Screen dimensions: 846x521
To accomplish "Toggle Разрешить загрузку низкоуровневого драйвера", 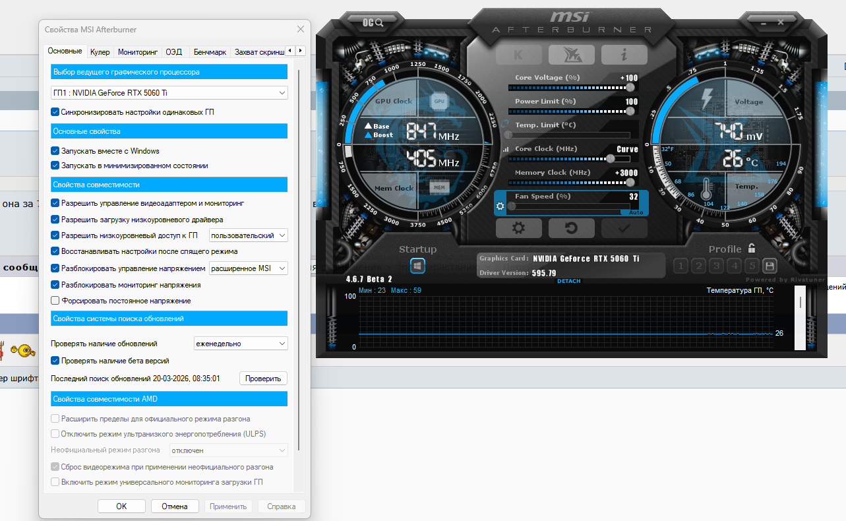I will 55,220.
